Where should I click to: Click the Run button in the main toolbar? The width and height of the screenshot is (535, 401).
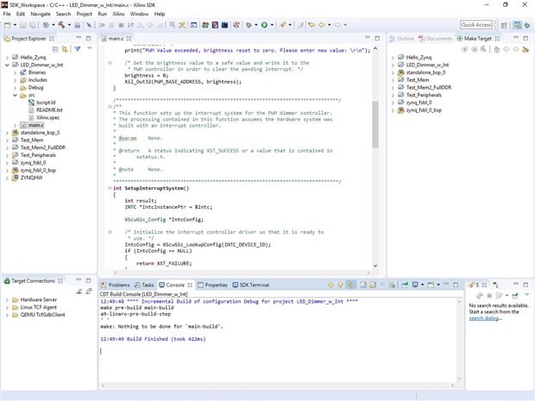[264, 25]
